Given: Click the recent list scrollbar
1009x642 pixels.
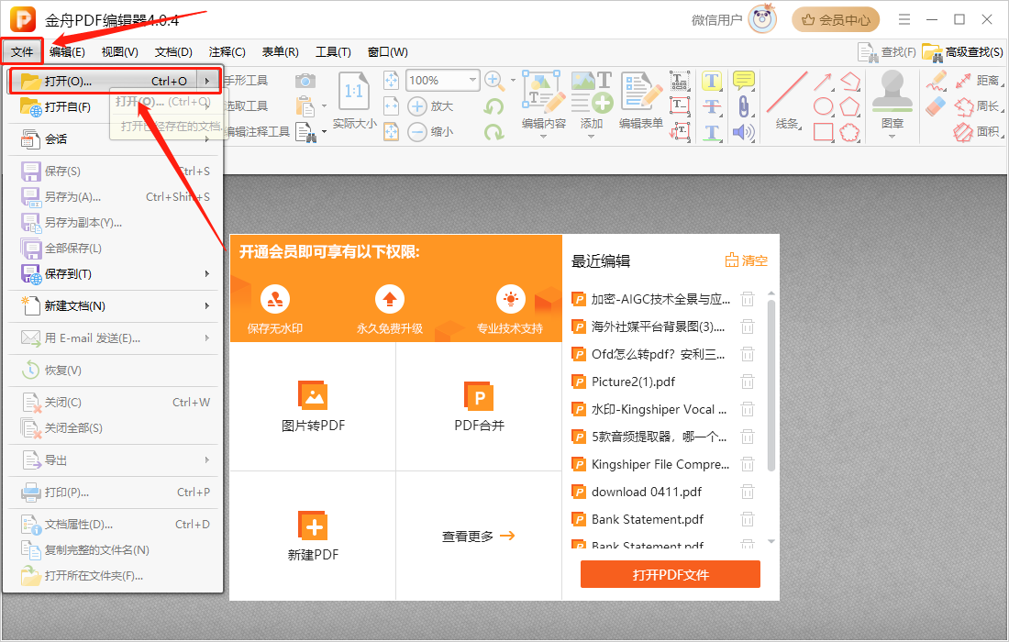Looking at the screenshot, I should pyautogui.click(x=771, y=386).
